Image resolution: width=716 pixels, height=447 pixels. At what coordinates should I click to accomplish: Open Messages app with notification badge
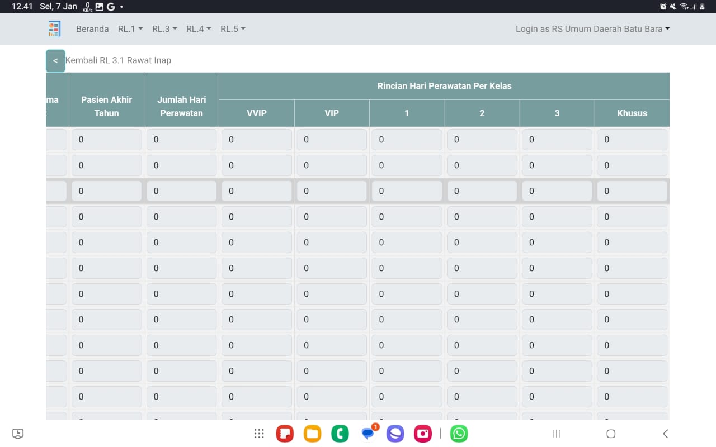point(369,433)
